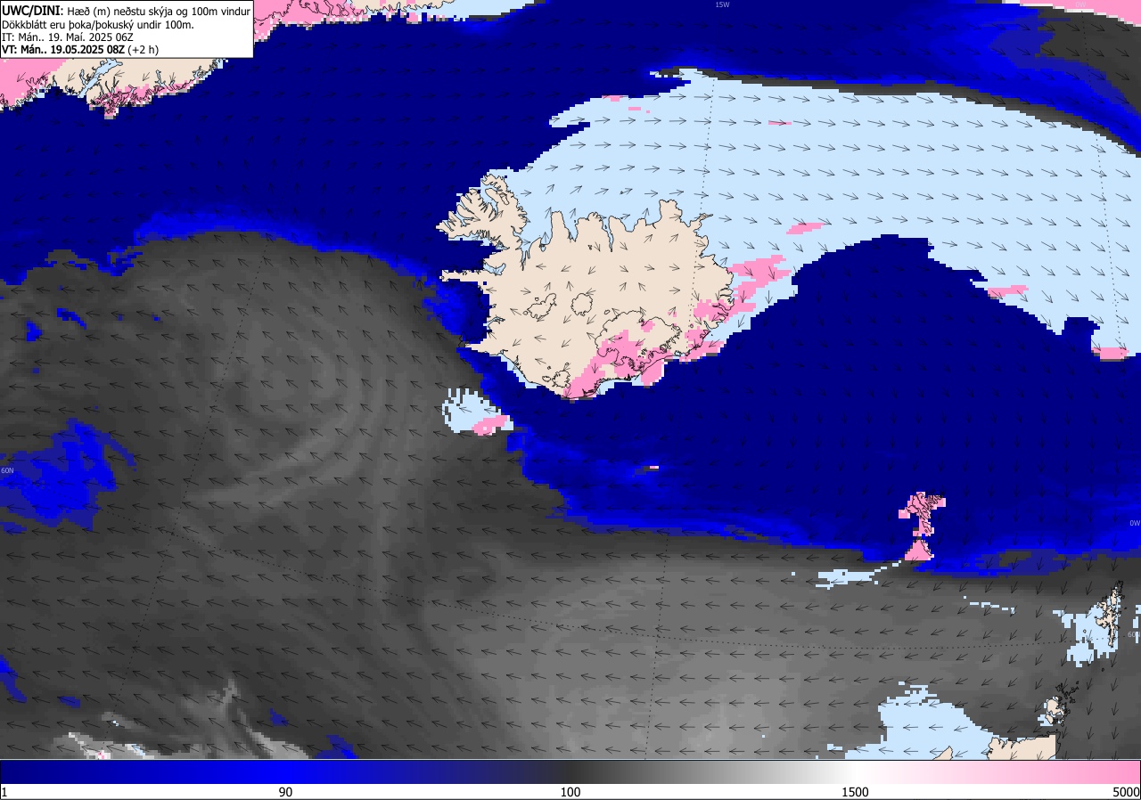Click the "15W" longitude label at top

tap(722, 4)
